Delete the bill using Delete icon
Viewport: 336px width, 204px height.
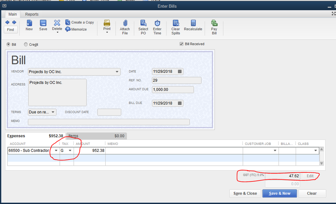tap(57, 25)
